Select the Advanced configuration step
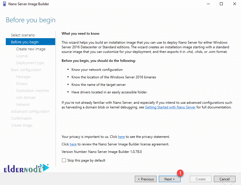Viewport: 241px width, 185px height. tap(30, 112)
